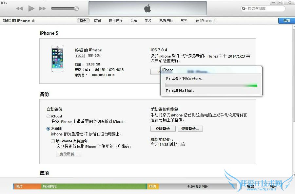Select the 此 iPhone 上 tab
The width and height of the screenshot is (295, 194).
pos(206,21)
